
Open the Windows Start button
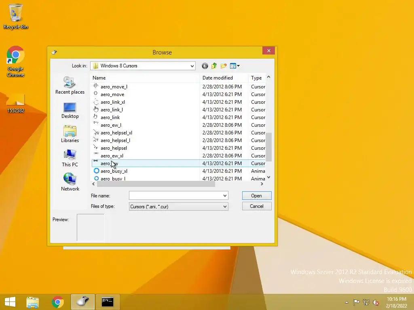10,302
